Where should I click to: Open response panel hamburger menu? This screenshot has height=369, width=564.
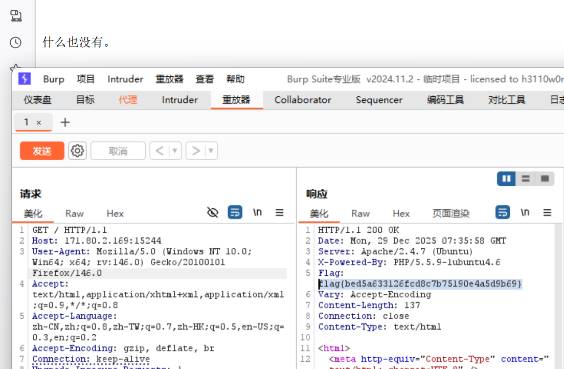tap(547, 212)
